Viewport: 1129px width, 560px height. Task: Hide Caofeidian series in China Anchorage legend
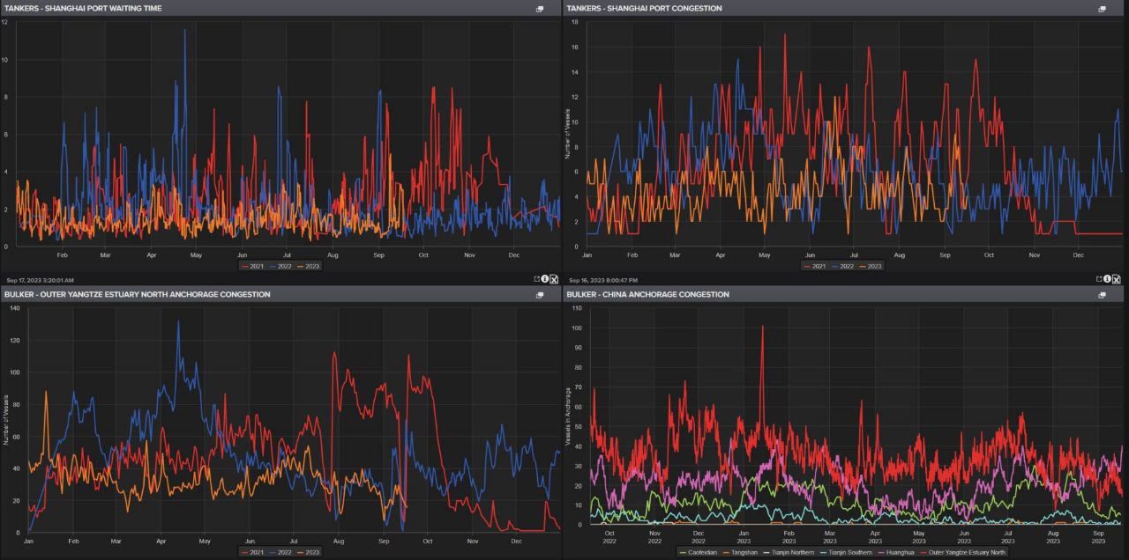tap(699, 552)
